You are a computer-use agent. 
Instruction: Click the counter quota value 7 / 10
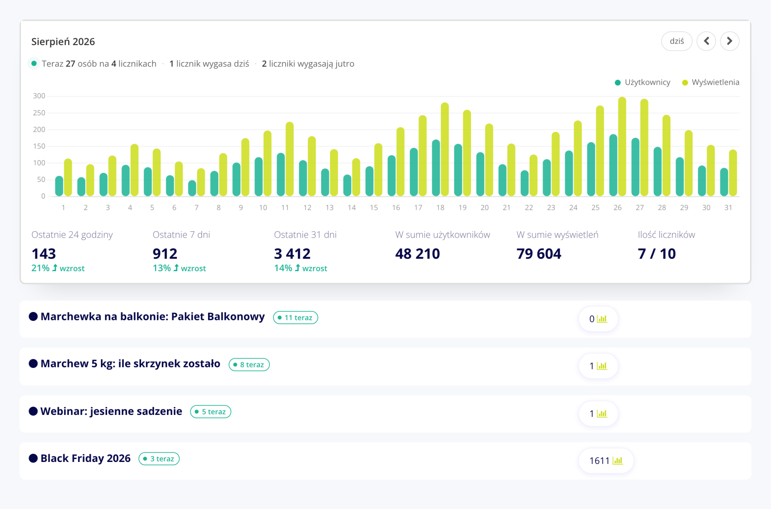pos(657,254)
